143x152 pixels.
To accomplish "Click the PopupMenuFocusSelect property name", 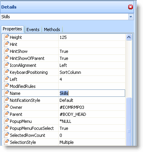I will (32, 128).
